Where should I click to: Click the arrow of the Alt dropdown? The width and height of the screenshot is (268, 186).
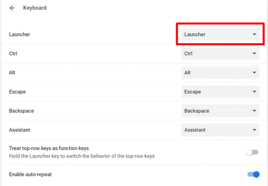pyautogui.click(x=254, y=73)
